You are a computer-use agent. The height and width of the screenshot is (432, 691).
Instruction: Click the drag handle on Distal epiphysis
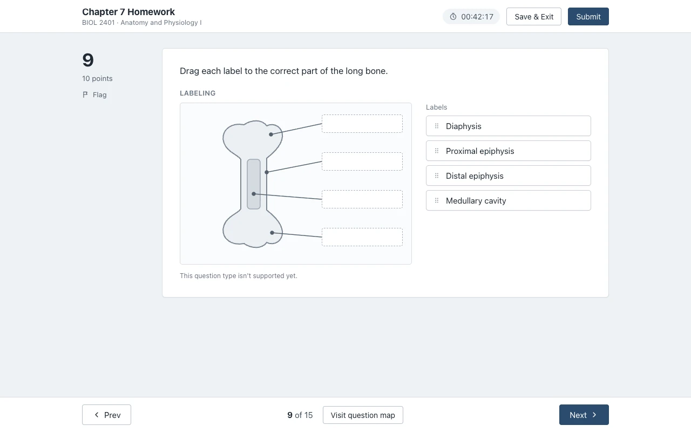(x=437, y=175)
